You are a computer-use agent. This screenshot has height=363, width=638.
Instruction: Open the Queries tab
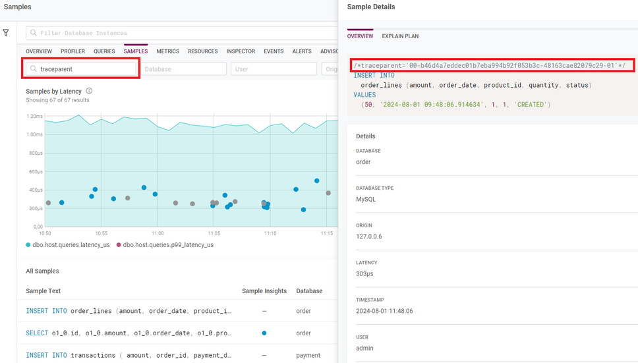point(104,51)
